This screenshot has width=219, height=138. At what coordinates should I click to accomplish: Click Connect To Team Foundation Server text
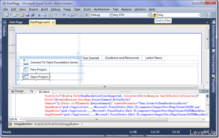coord(54,62)
